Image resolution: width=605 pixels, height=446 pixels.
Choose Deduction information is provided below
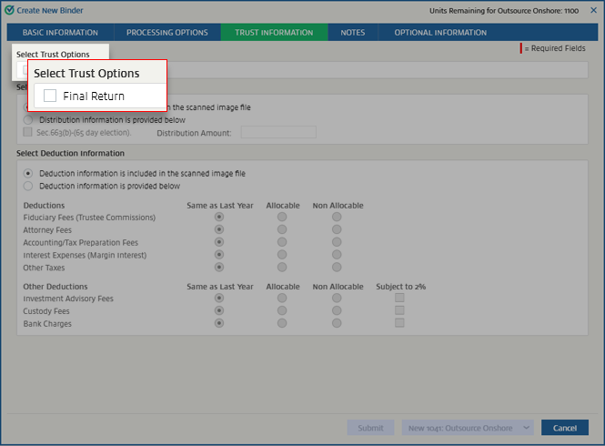[x=28, y=186]
